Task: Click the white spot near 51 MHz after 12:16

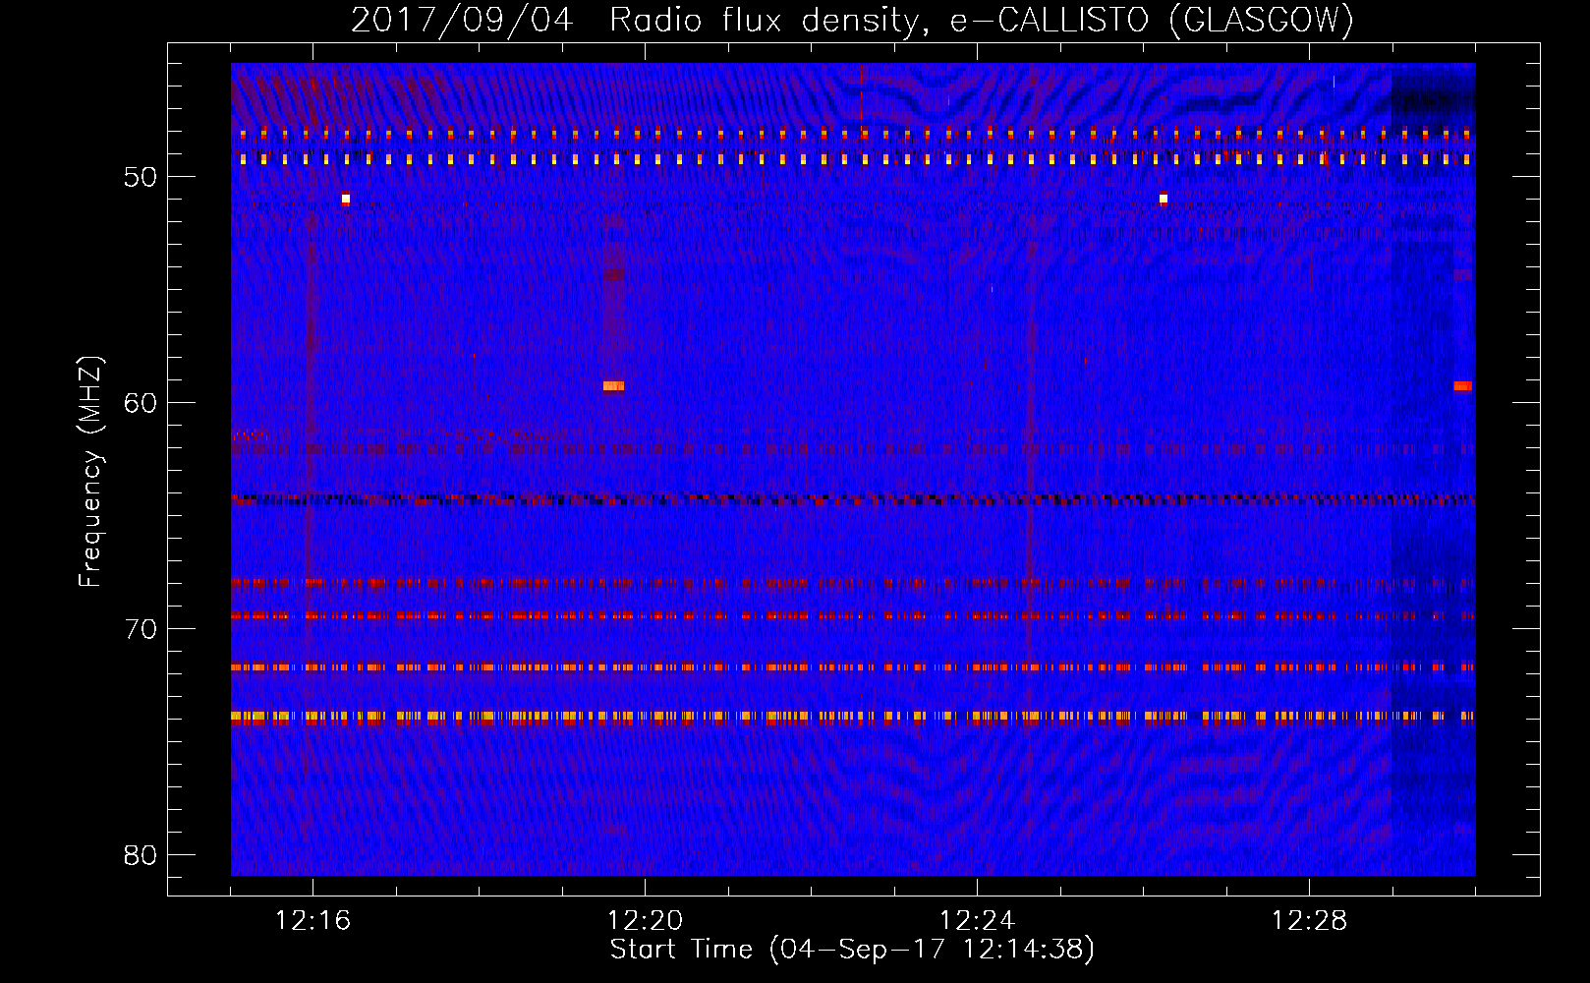Action: tap(345, 199)
